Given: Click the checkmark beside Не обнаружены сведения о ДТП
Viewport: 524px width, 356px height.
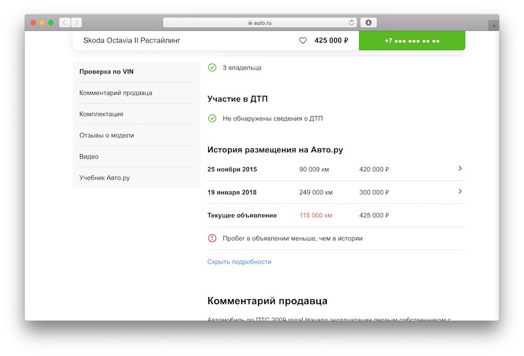Looking at the screenshot, I should pos(212,119).
